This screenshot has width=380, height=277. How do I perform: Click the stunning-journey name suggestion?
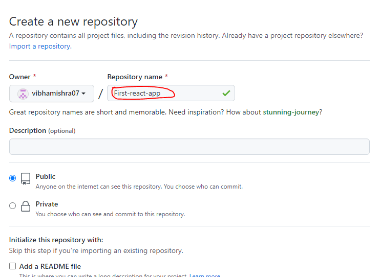(291, 112)
